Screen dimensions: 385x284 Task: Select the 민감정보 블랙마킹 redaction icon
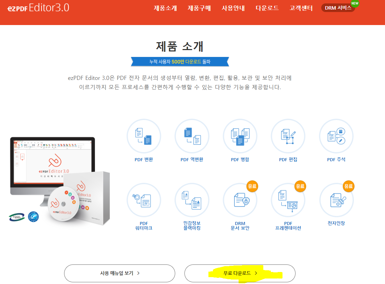point(192,200)
